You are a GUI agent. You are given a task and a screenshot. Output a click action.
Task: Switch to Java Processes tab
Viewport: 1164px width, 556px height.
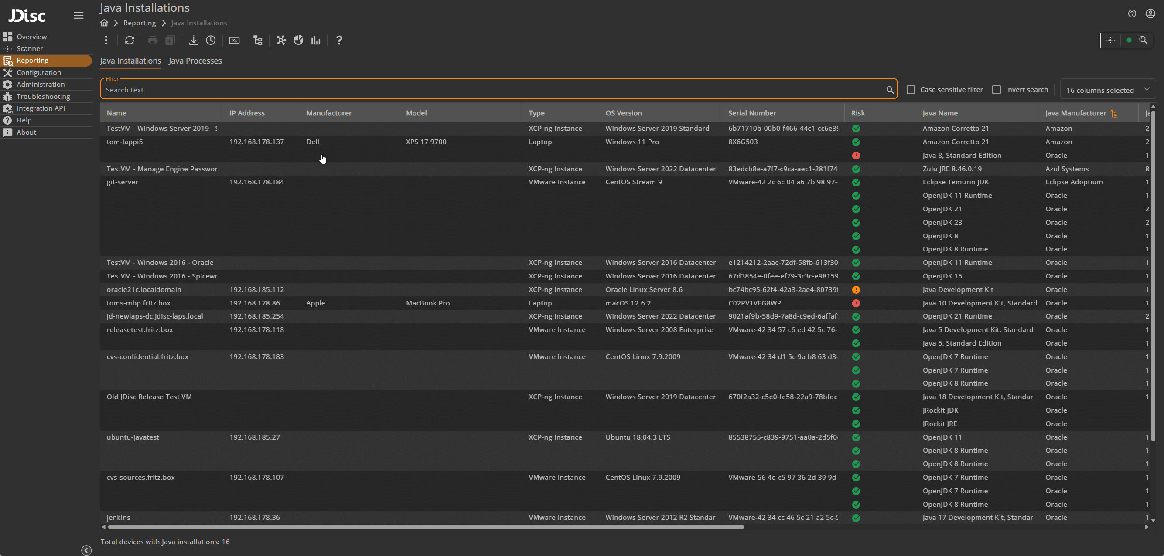[x=195, y=61]
